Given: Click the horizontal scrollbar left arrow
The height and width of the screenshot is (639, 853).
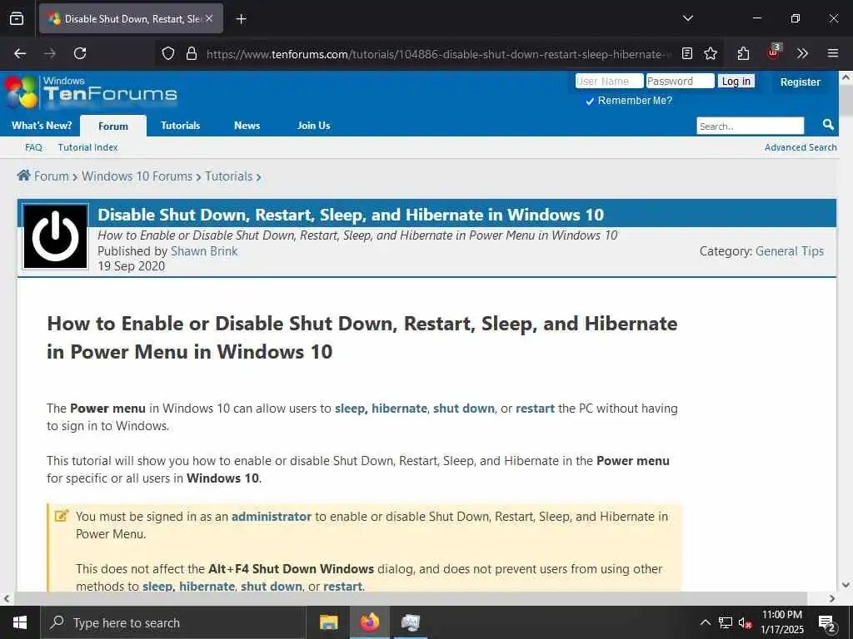Looking at the screenshot, I should click(x=7, y=599).
